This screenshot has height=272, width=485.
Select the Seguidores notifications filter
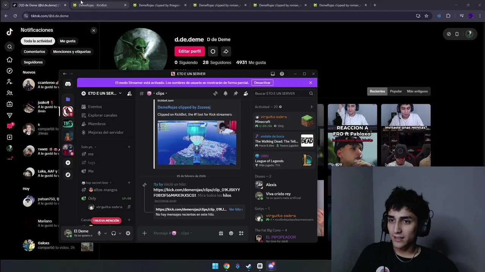[x=33, y=62]
